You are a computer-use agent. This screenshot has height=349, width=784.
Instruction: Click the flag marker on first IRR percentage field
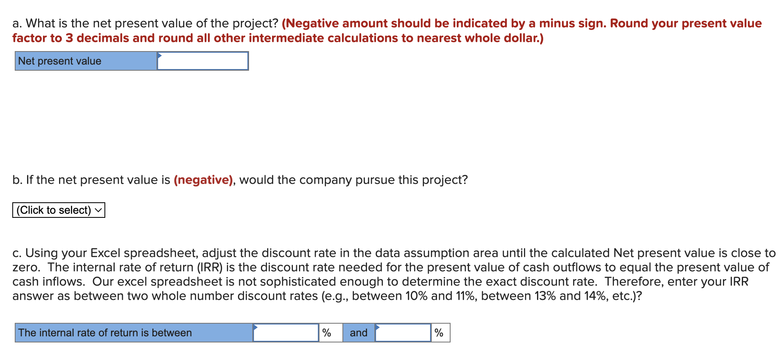256,327
